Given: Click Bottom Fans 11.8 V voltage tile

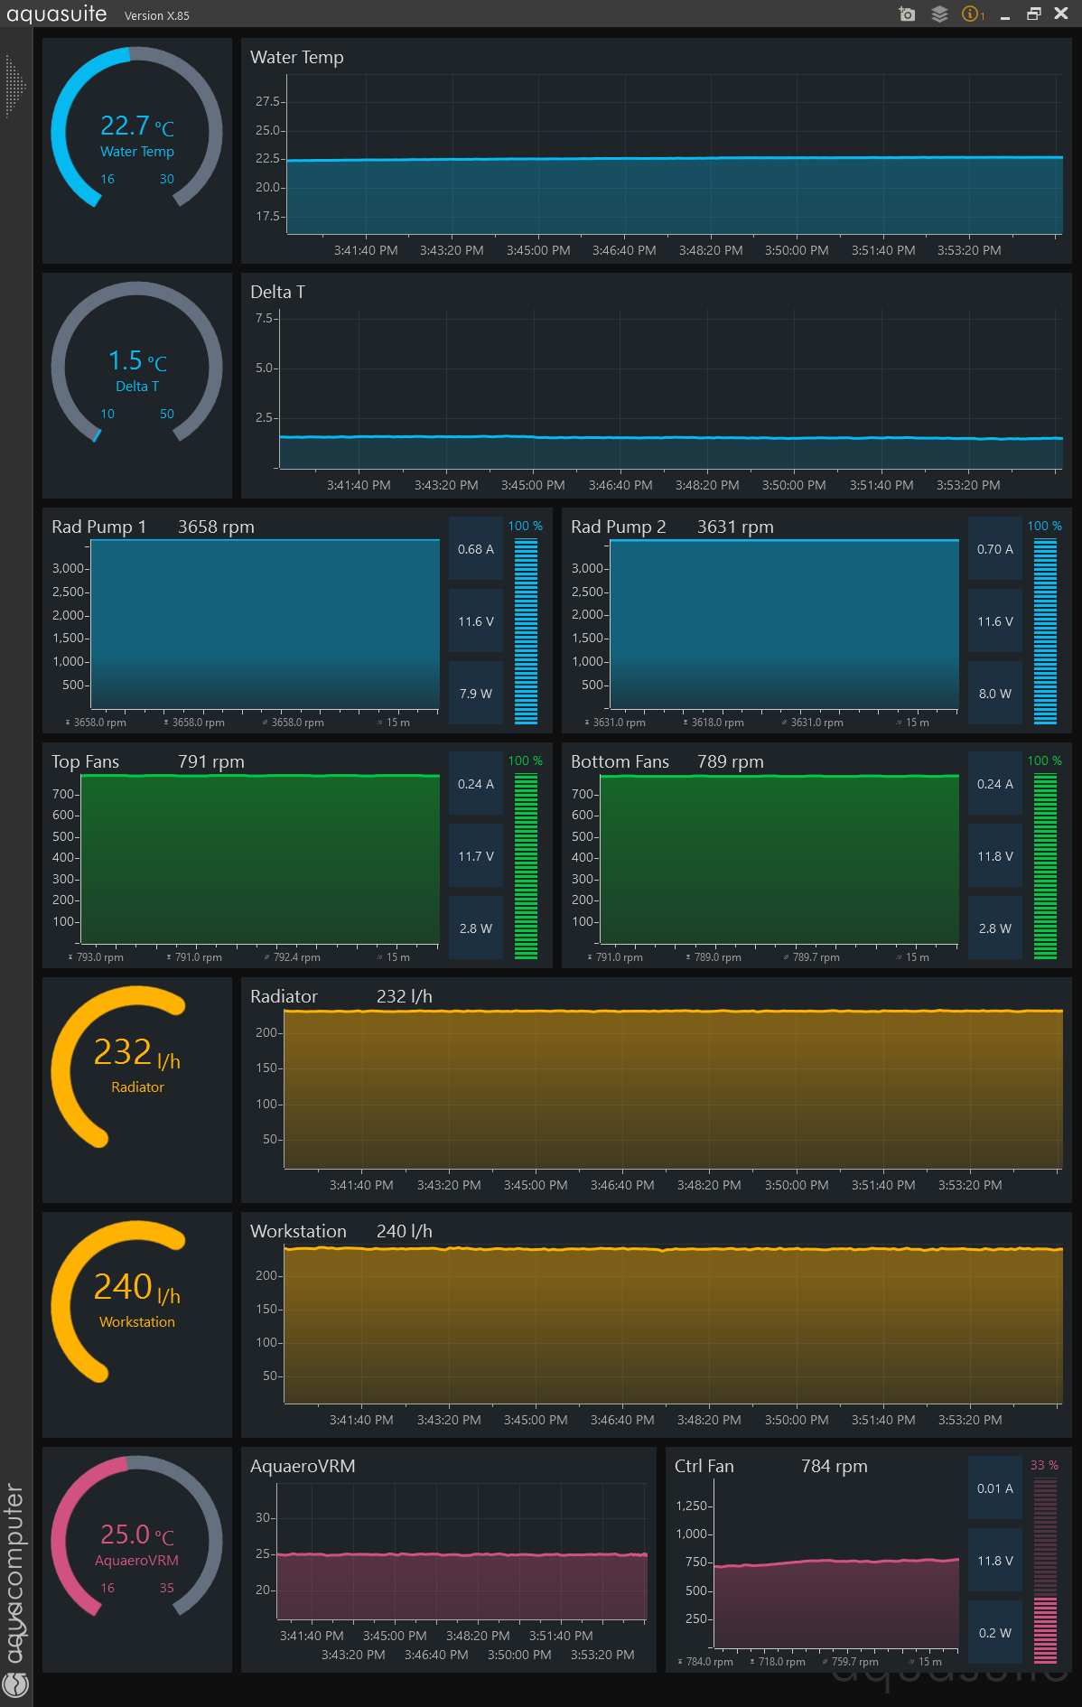Looking at the screenshot, I should (995, 856).
